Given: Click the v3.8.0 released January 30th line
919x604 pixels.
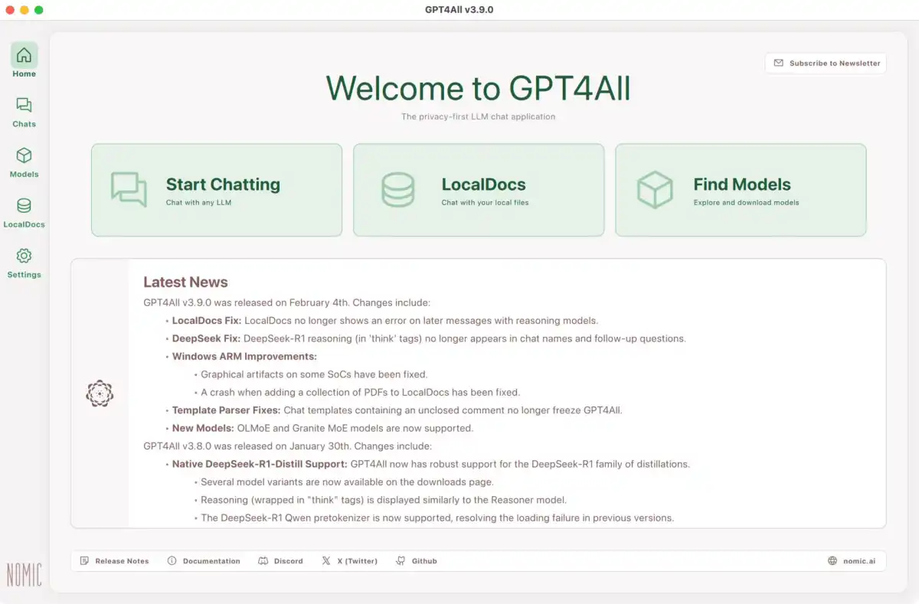Looking at the screenshot, I should (x=288, y=446).
